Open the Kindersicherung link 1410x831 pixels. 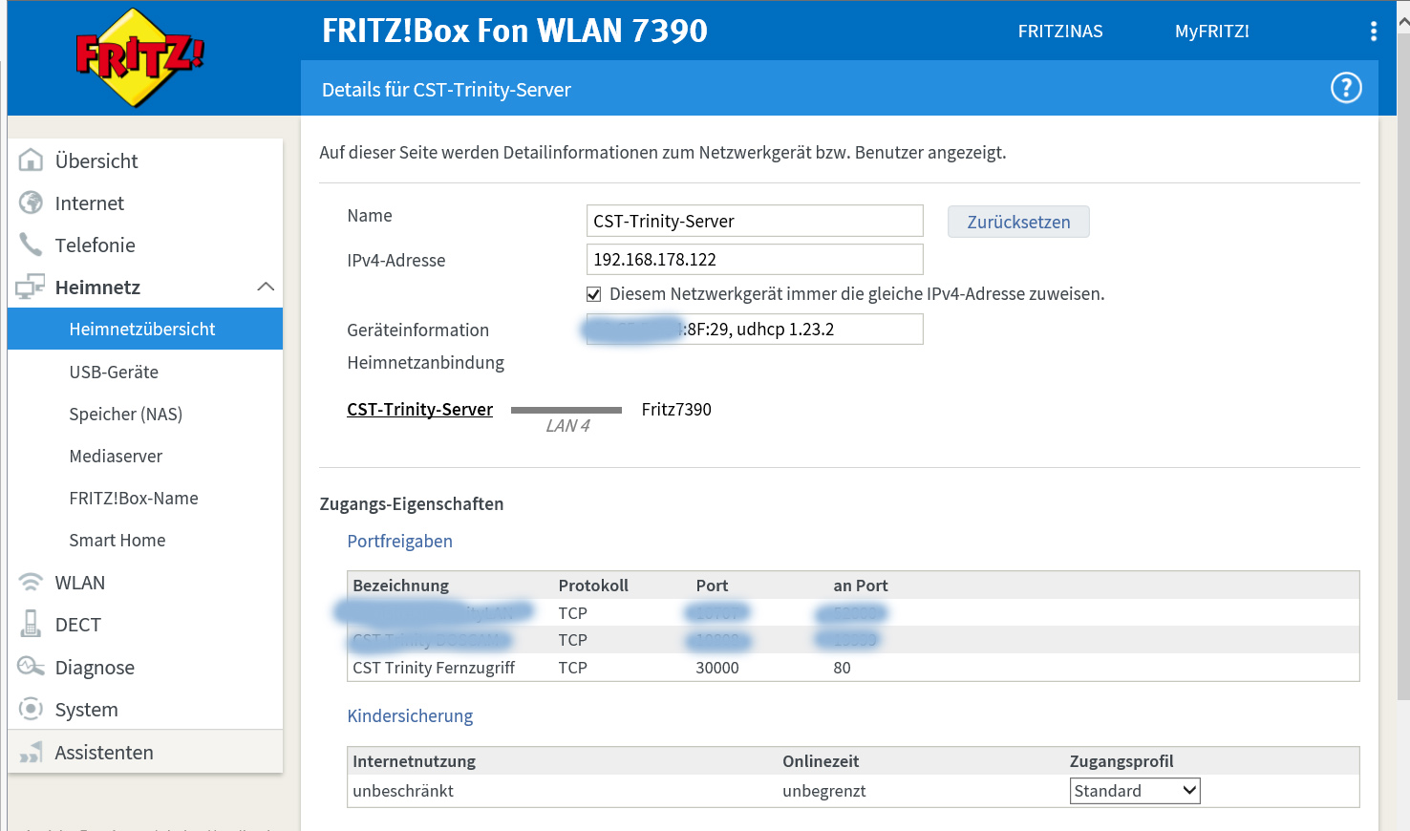click(x=410, y=715)
